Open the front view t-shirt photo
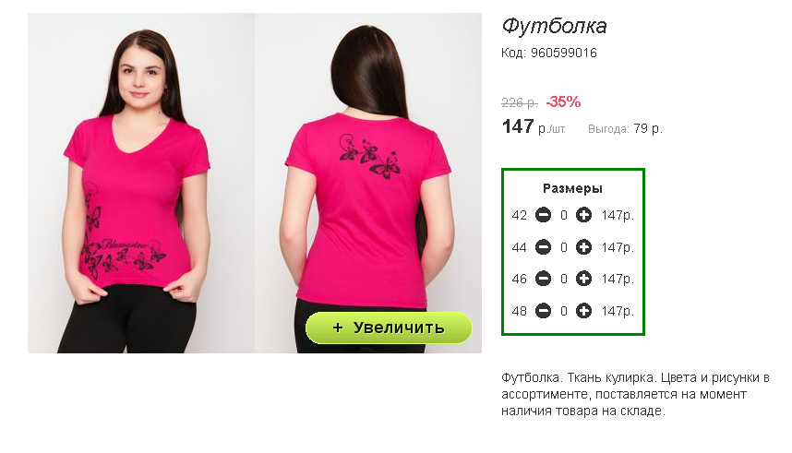792x453 pixels. tap(141, 183)
